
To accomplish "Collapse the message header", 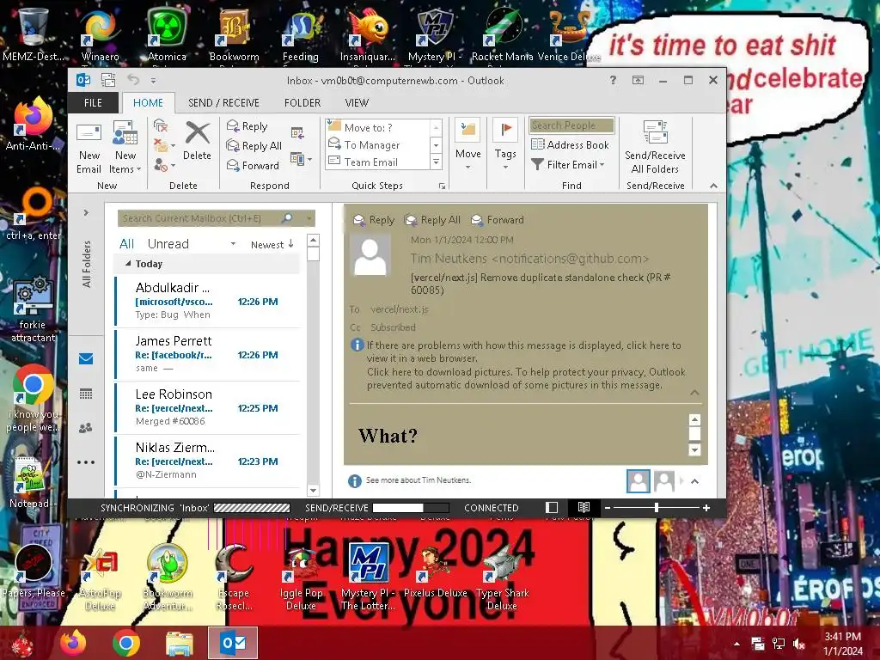I will (694, 392).
